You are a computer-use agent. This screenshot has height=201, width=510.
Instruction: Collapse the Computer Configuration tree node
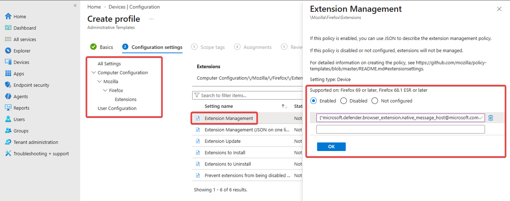(93, 73)
